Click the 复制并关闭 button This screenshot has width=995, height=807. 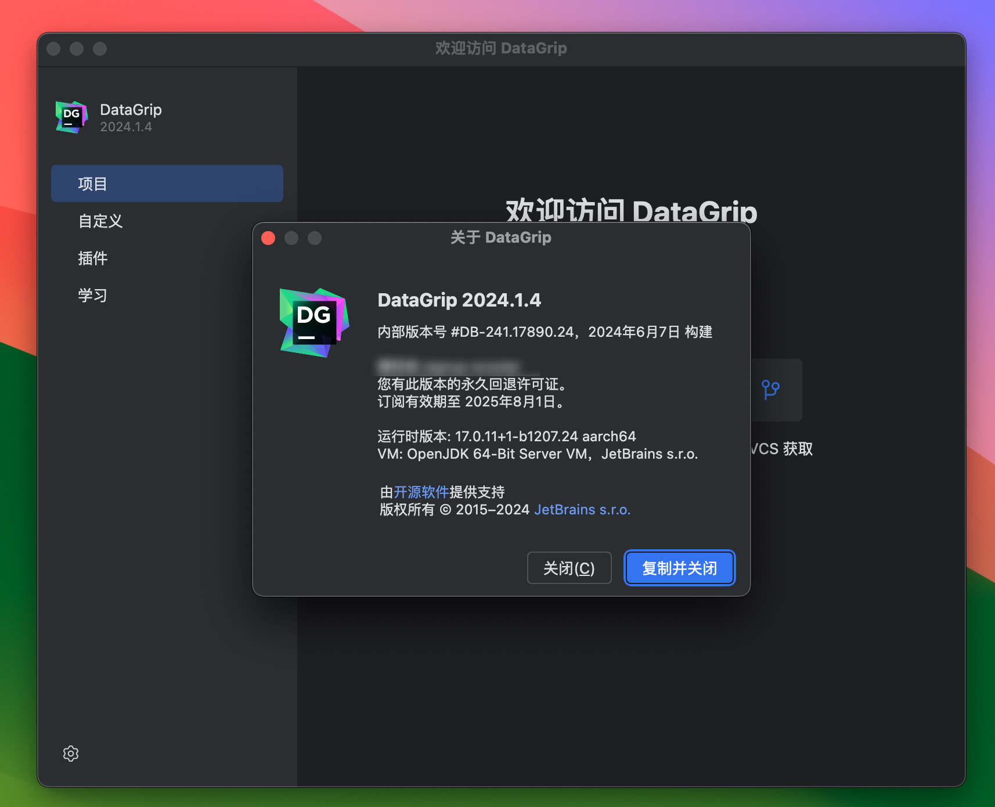[679, 568]
